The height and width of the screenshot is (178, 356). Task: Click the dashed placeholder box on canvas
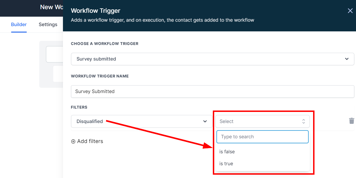[x=58, y=74]
